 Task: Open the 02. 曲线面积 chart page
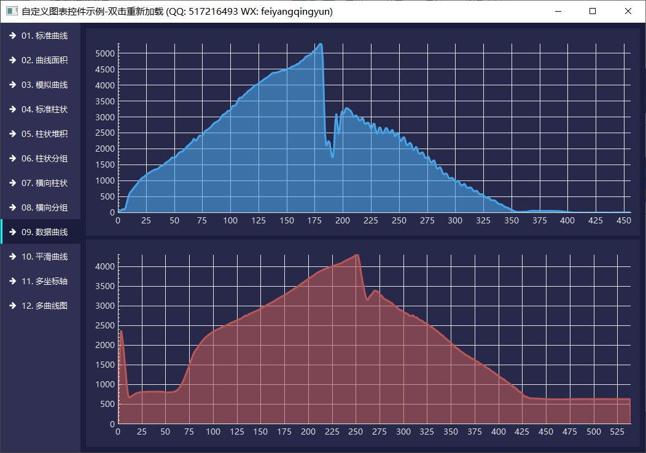tap(44, 60)
